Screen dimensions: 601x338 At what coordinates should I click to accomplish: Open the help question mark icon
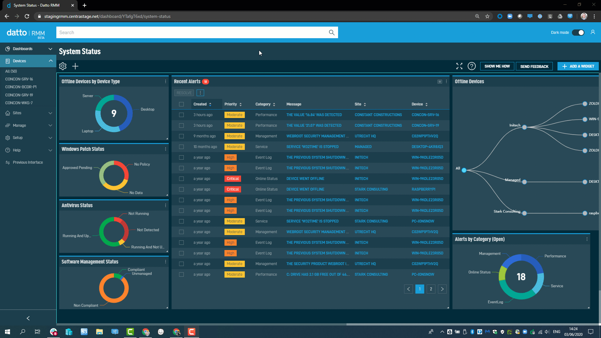471,66
